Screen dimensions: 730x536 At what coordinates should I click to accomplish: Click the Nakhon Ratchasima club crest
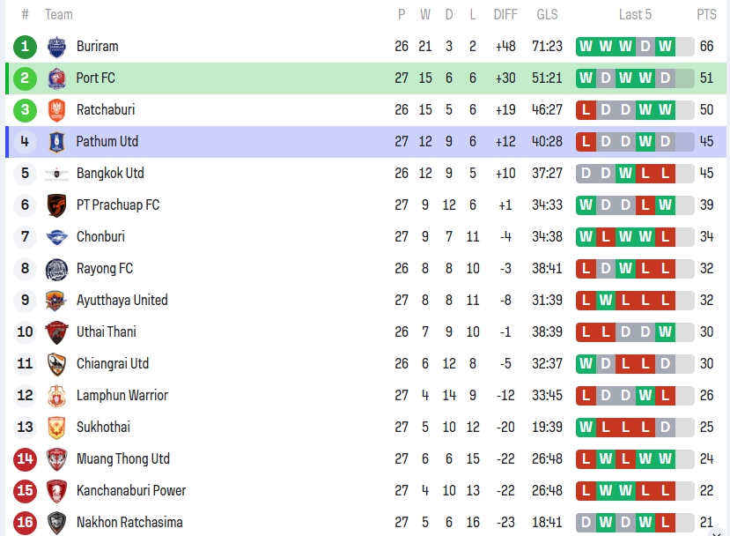56,523
